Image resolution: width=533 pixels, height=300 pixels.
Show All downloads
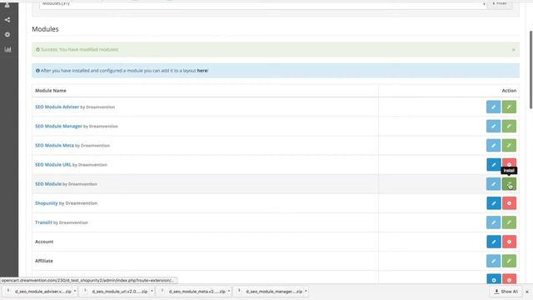pos(506,292)
